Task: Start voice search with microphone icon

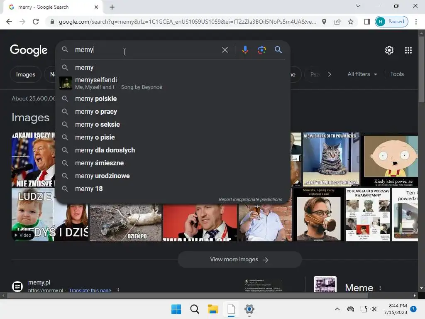Action: (245, 50)
